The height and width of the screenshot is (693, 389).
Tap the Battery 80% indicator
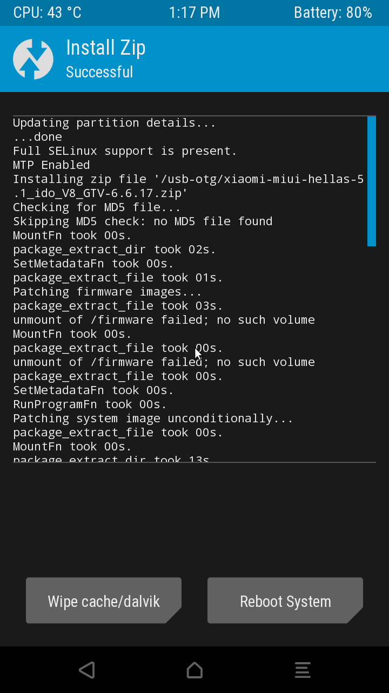[x=333, y=13]
